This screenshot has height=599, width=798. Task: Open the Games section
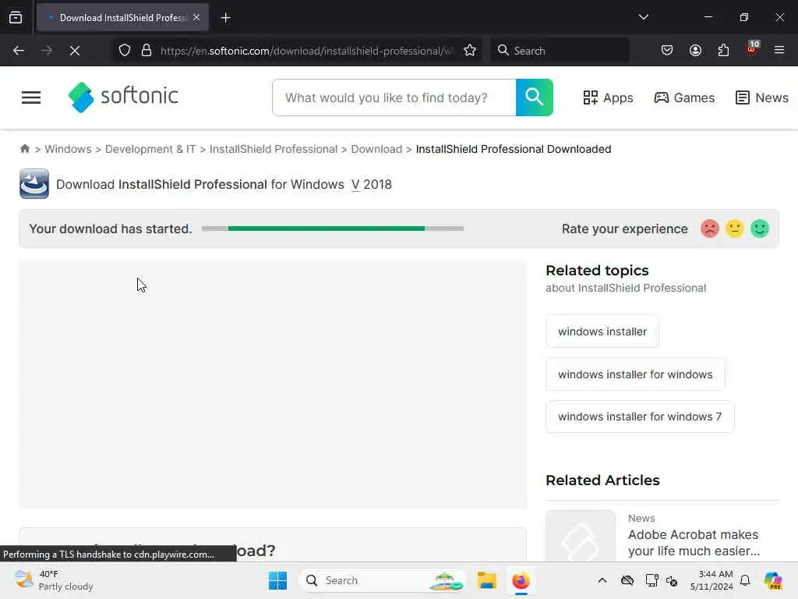tap(684, 97)
